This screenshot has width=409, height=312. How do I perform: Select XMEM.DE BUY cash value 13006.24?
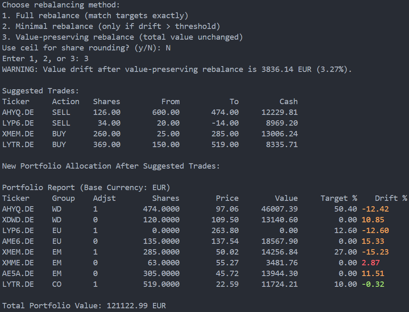click(x=280, y=134)
